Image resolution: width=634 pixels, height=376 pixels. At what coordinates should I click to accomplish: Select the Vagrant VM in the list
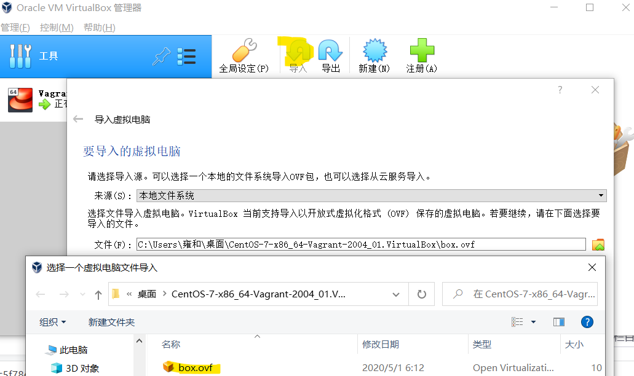pos(34,100)
